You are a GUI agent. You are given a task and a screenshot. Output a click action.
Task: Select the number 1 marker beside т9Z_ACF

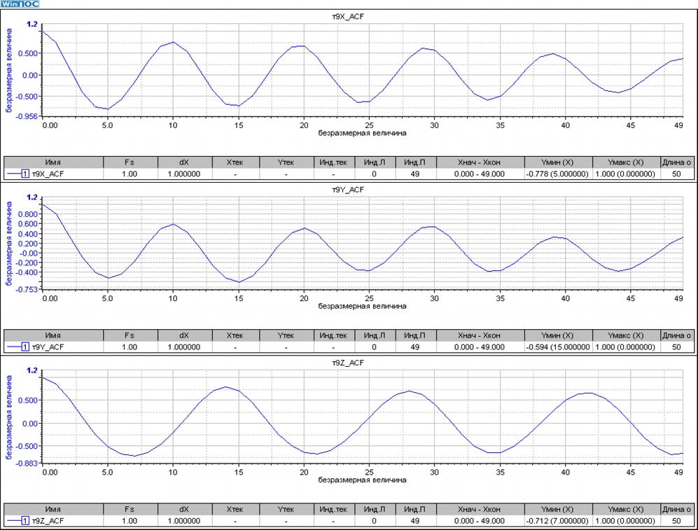25,521
